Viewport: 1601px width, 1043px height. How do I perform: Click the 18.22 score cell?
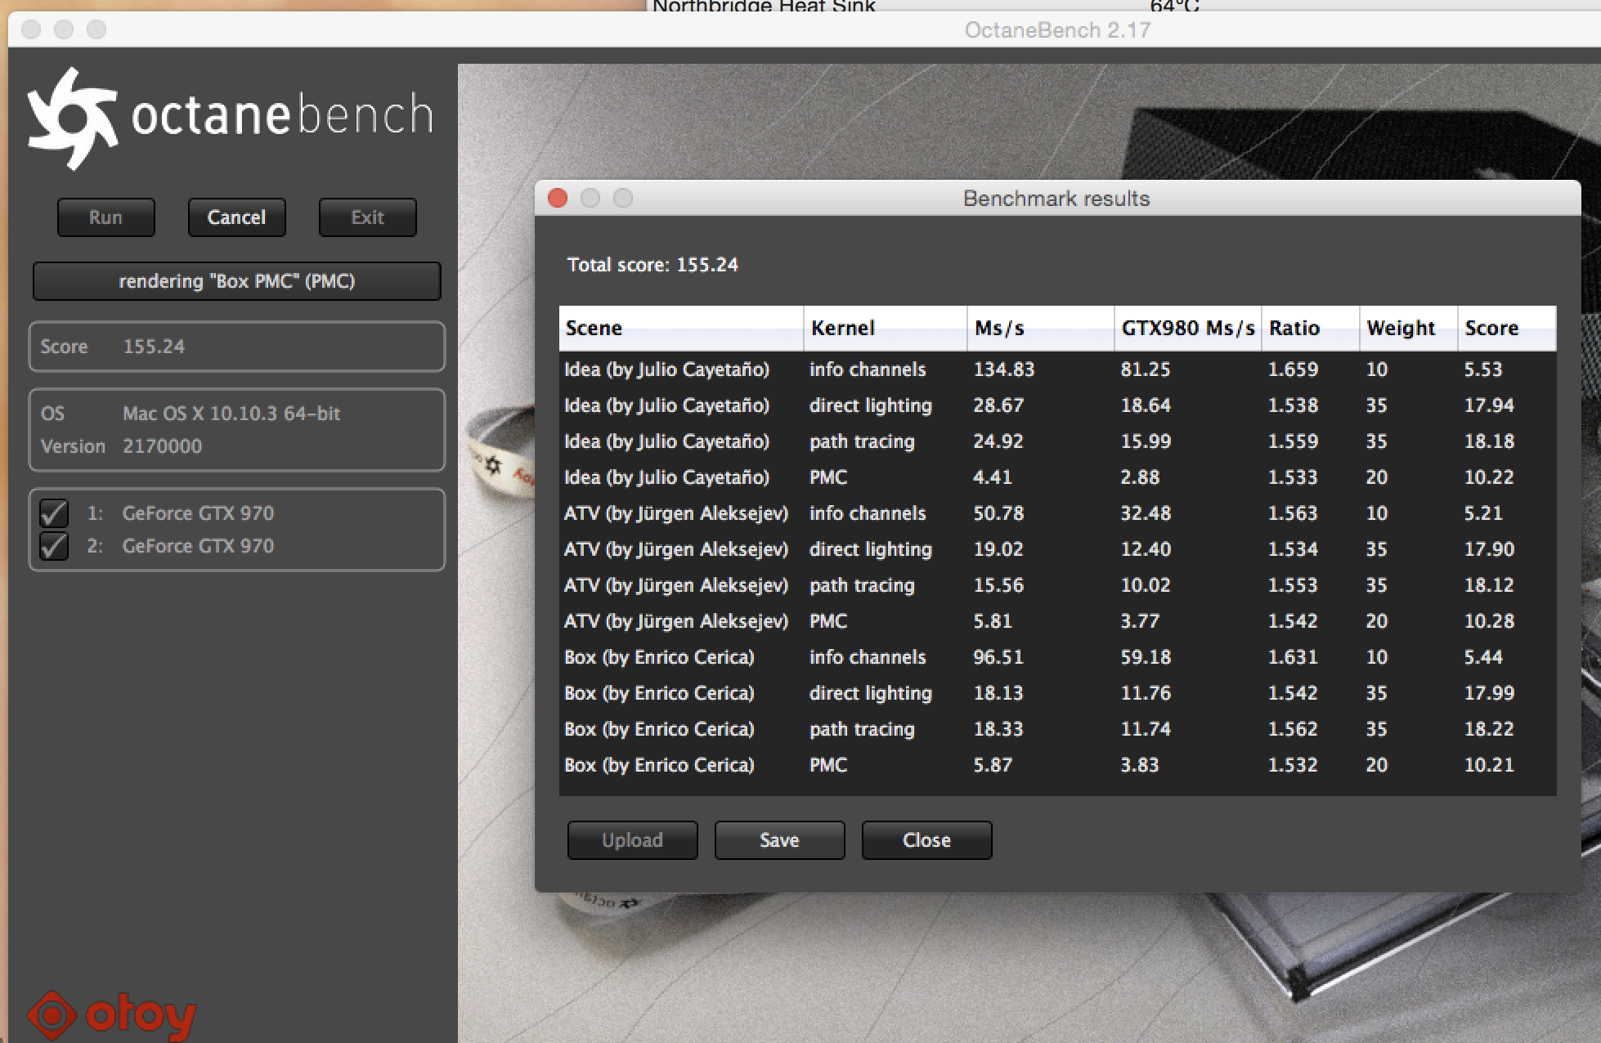[x=1489, y=729]
